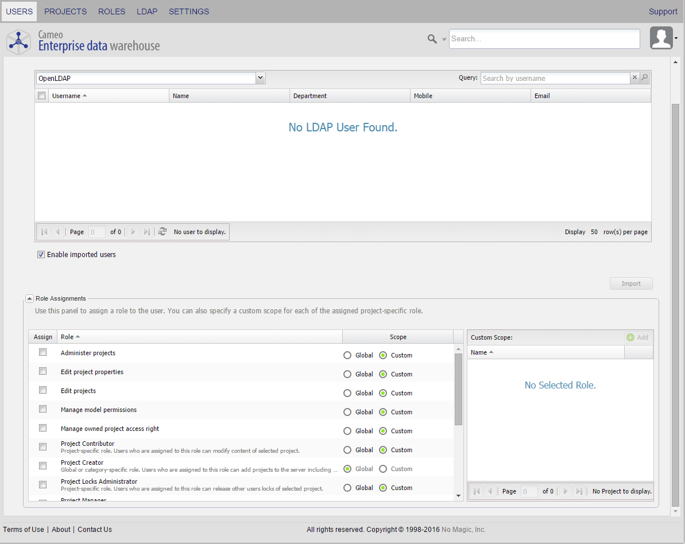Expand search options dropdown arrow in header
The image size is (685, 544).
(x=444, y=40)
